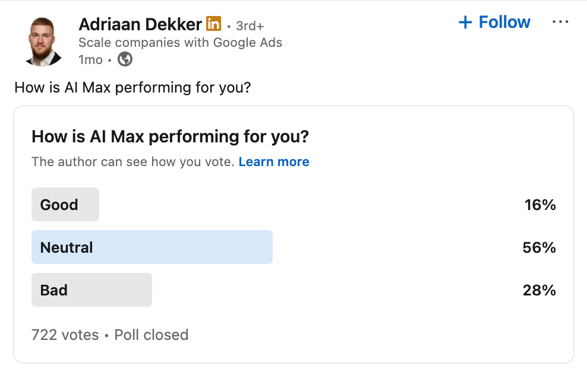
Task: Click the poll question heading
Action: click(170, 137)
